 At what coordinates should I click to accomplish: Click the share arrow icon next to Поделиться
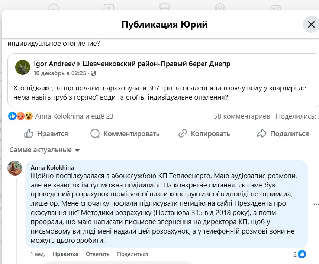coord(262,133)
